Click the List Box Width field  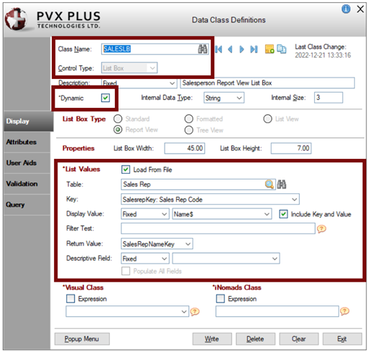(185, 148)
